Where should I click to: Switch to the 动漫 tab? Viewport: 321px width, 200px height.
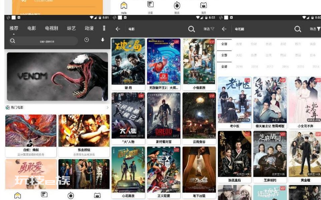[x=89, y=28]
